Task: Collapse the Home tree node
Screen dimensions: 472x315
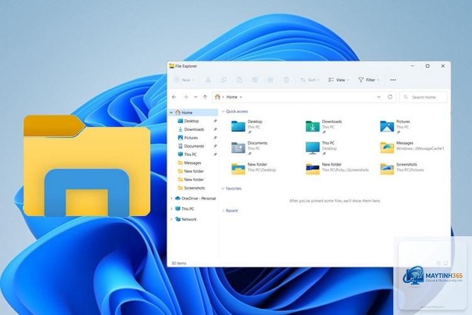Action: [x=171, y=112]
